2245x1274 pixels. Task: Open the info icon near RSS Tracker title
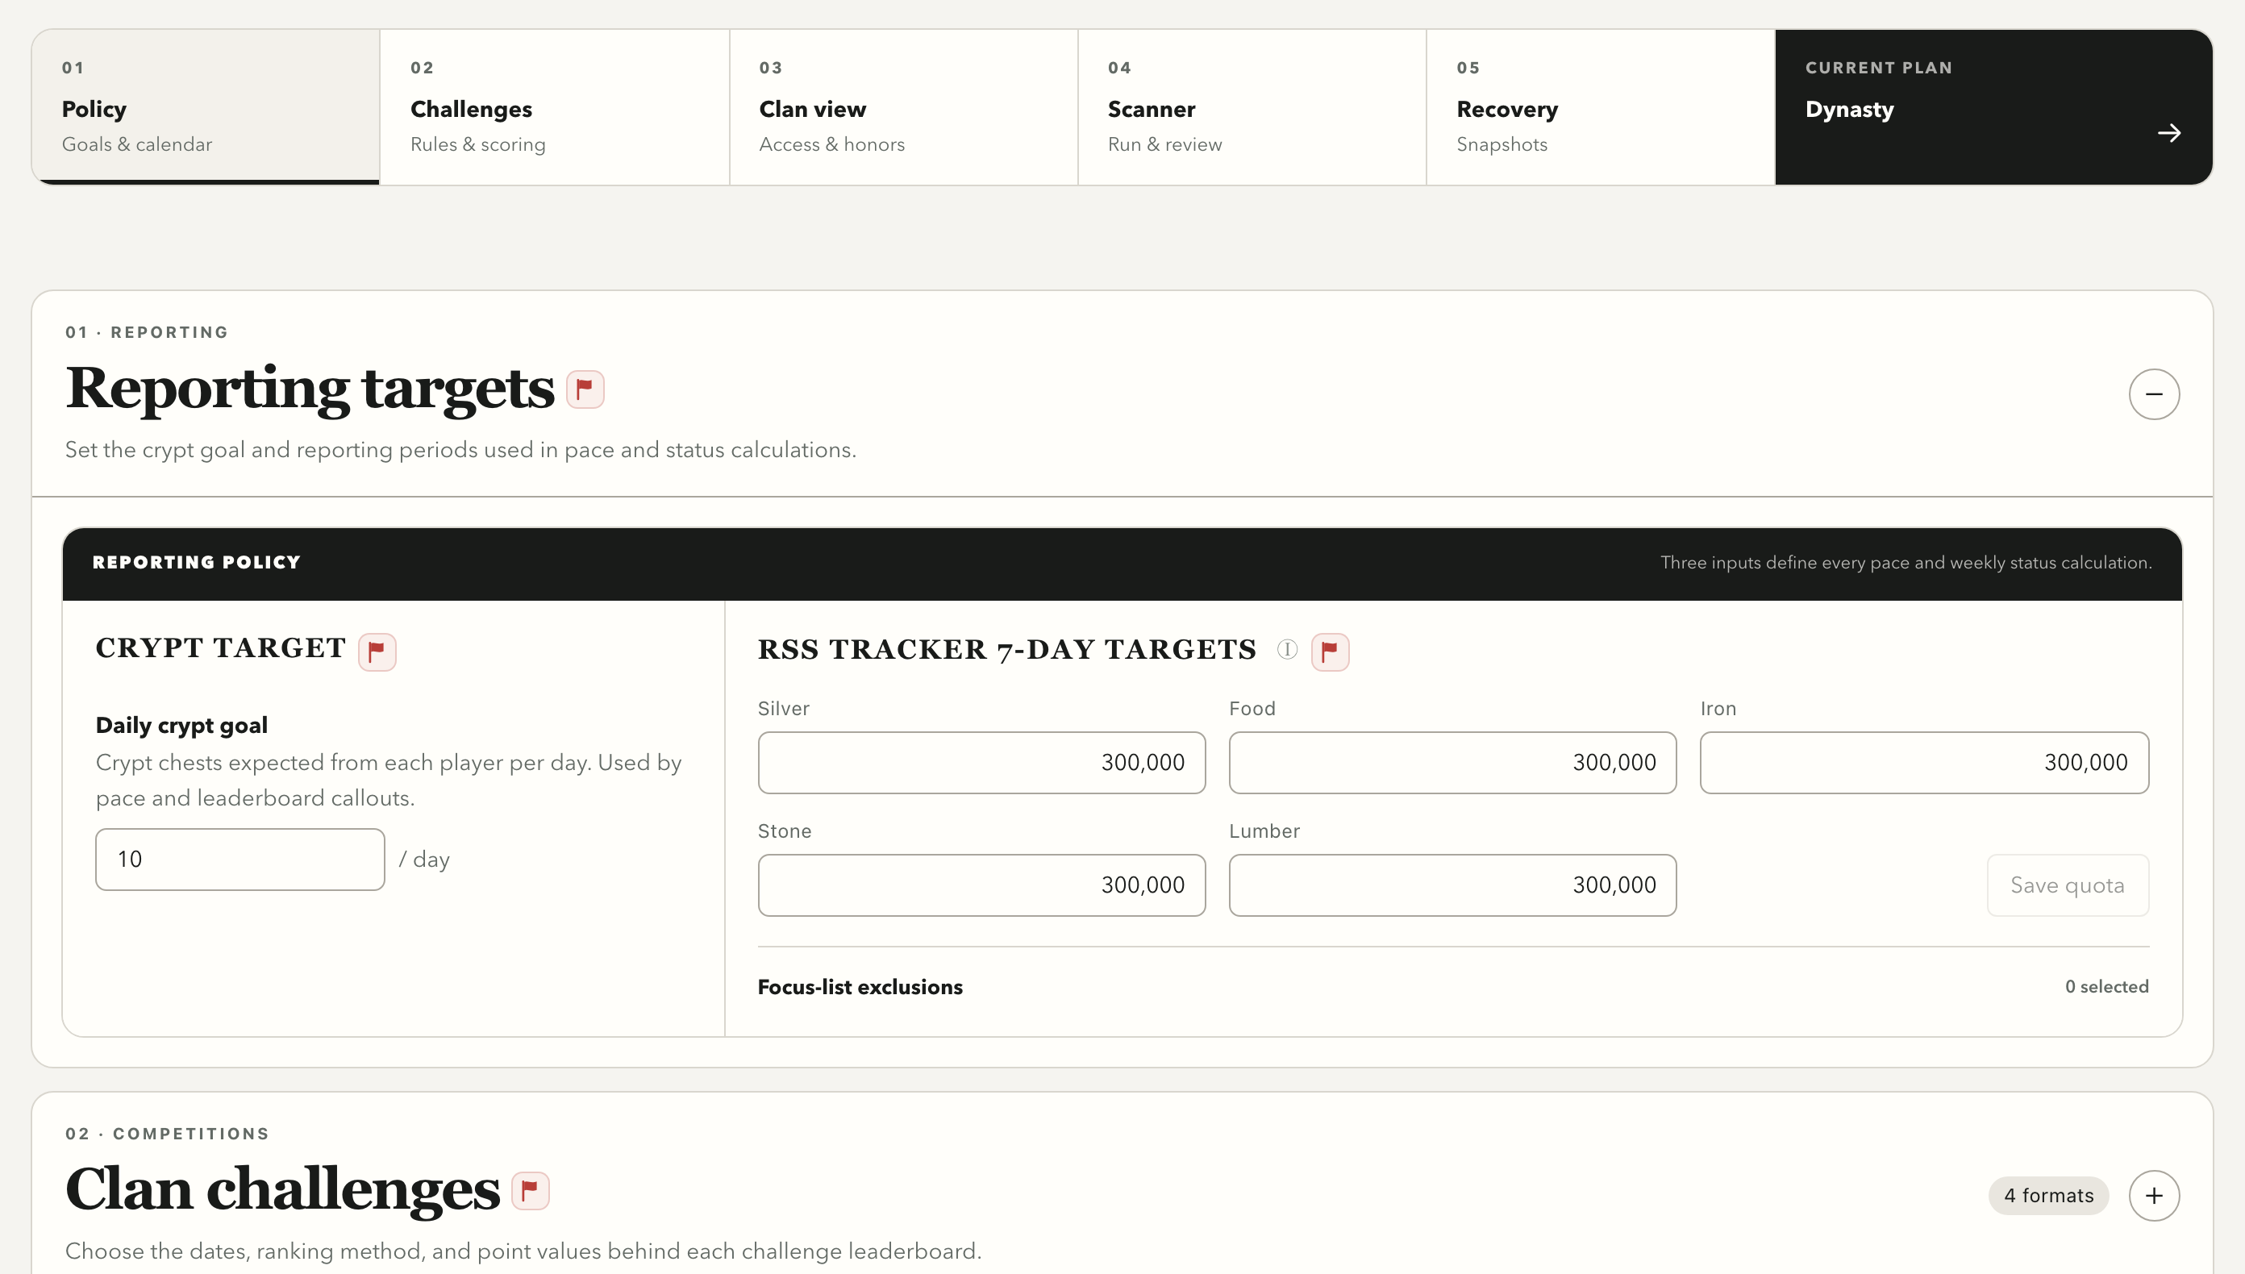1287,649
